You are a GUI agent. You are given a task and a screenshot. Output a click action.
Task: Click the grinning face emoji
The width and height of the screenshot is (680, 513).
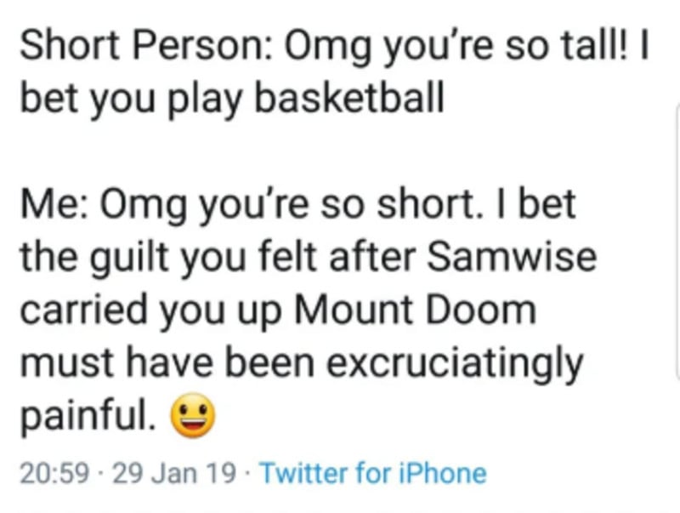click(192, 417)
